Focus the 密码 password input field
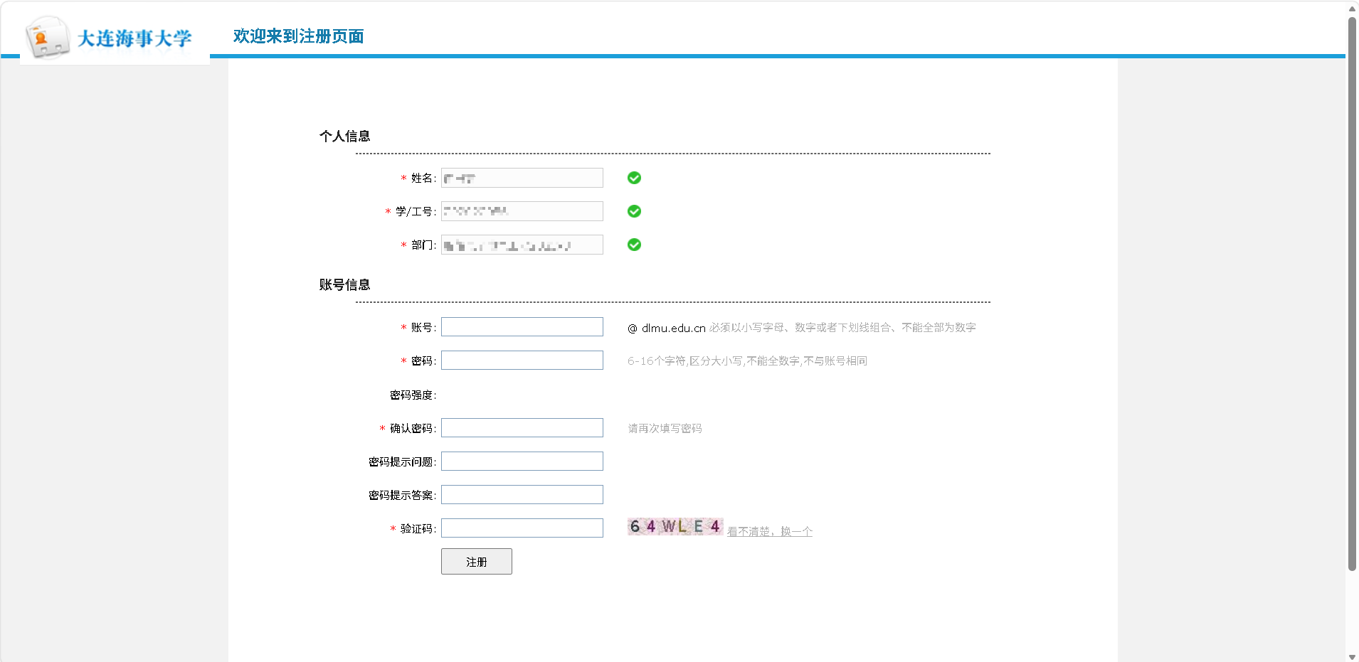 pyautogui.click(x=522, y=361)
